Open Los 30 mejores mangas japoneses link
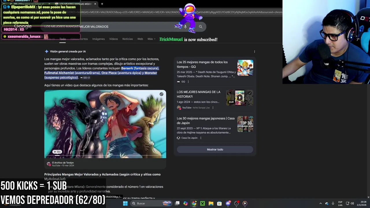 pos(206,121)
